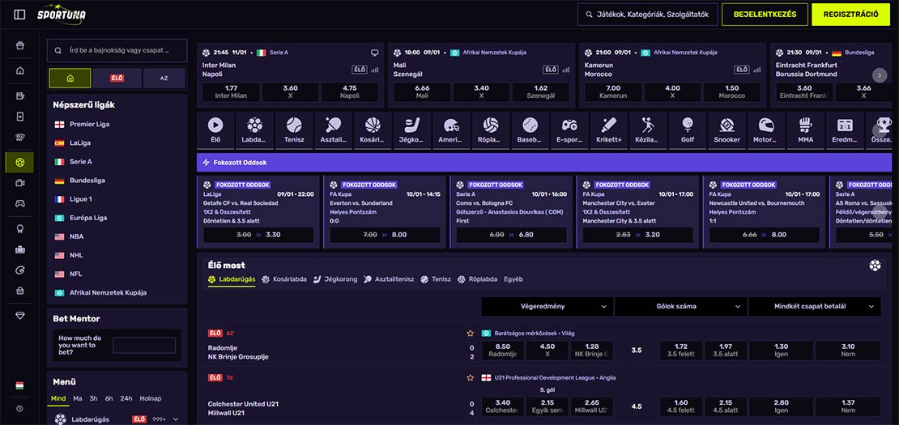Viewport: 899px width, 425px height.
Task: Select the Kosárlabda basketball tile
Action: point(373,130)
